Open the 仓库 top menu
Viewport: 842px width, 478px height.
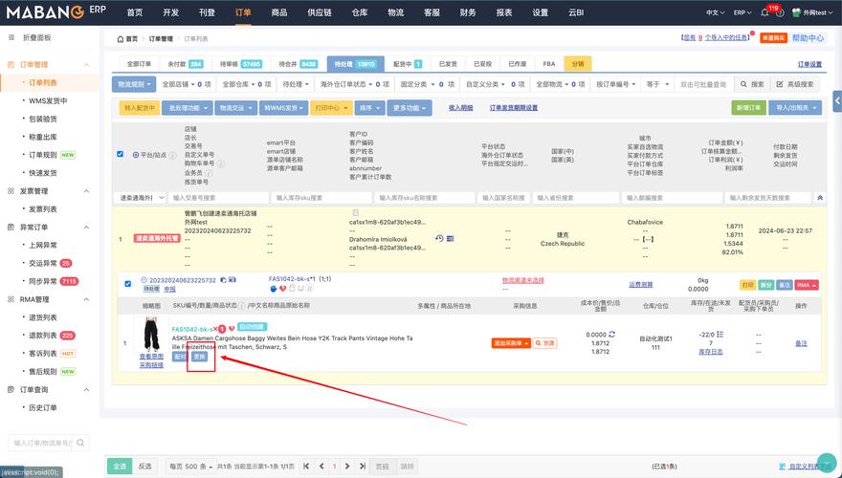click(x=359, y=12)
